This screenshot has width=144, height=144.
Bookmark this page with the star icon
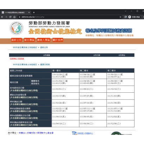coord(120,17)
